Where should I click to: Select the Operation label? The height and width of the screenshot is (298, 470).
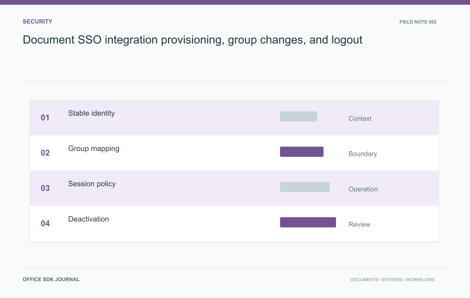coord(363,189)
